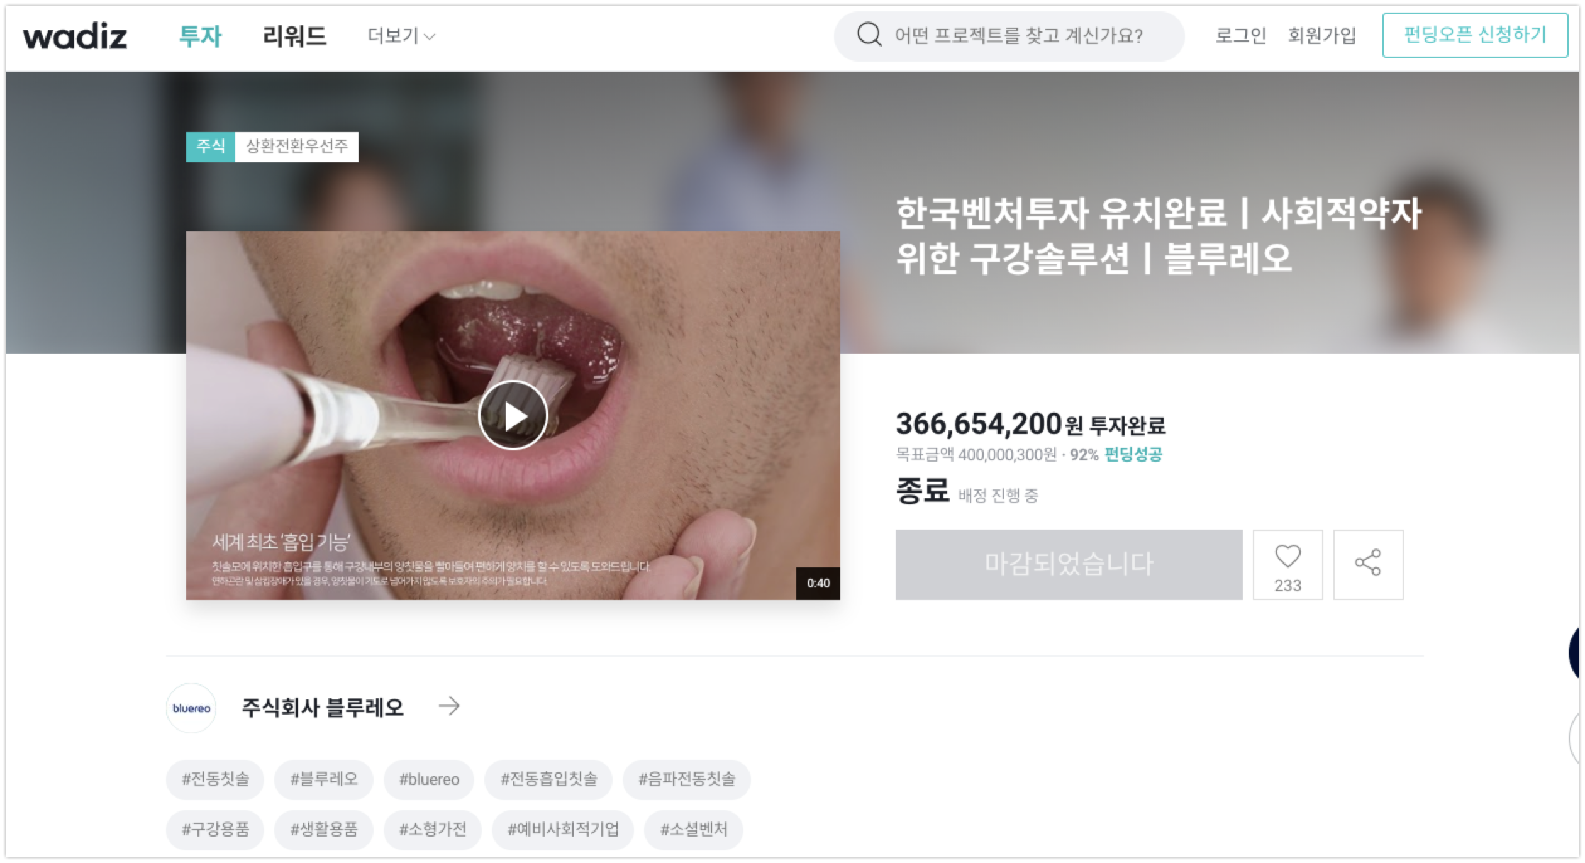Like the project with heart icon
The height and width of the screenshot is (863, 1585).
coord(1287,564)
